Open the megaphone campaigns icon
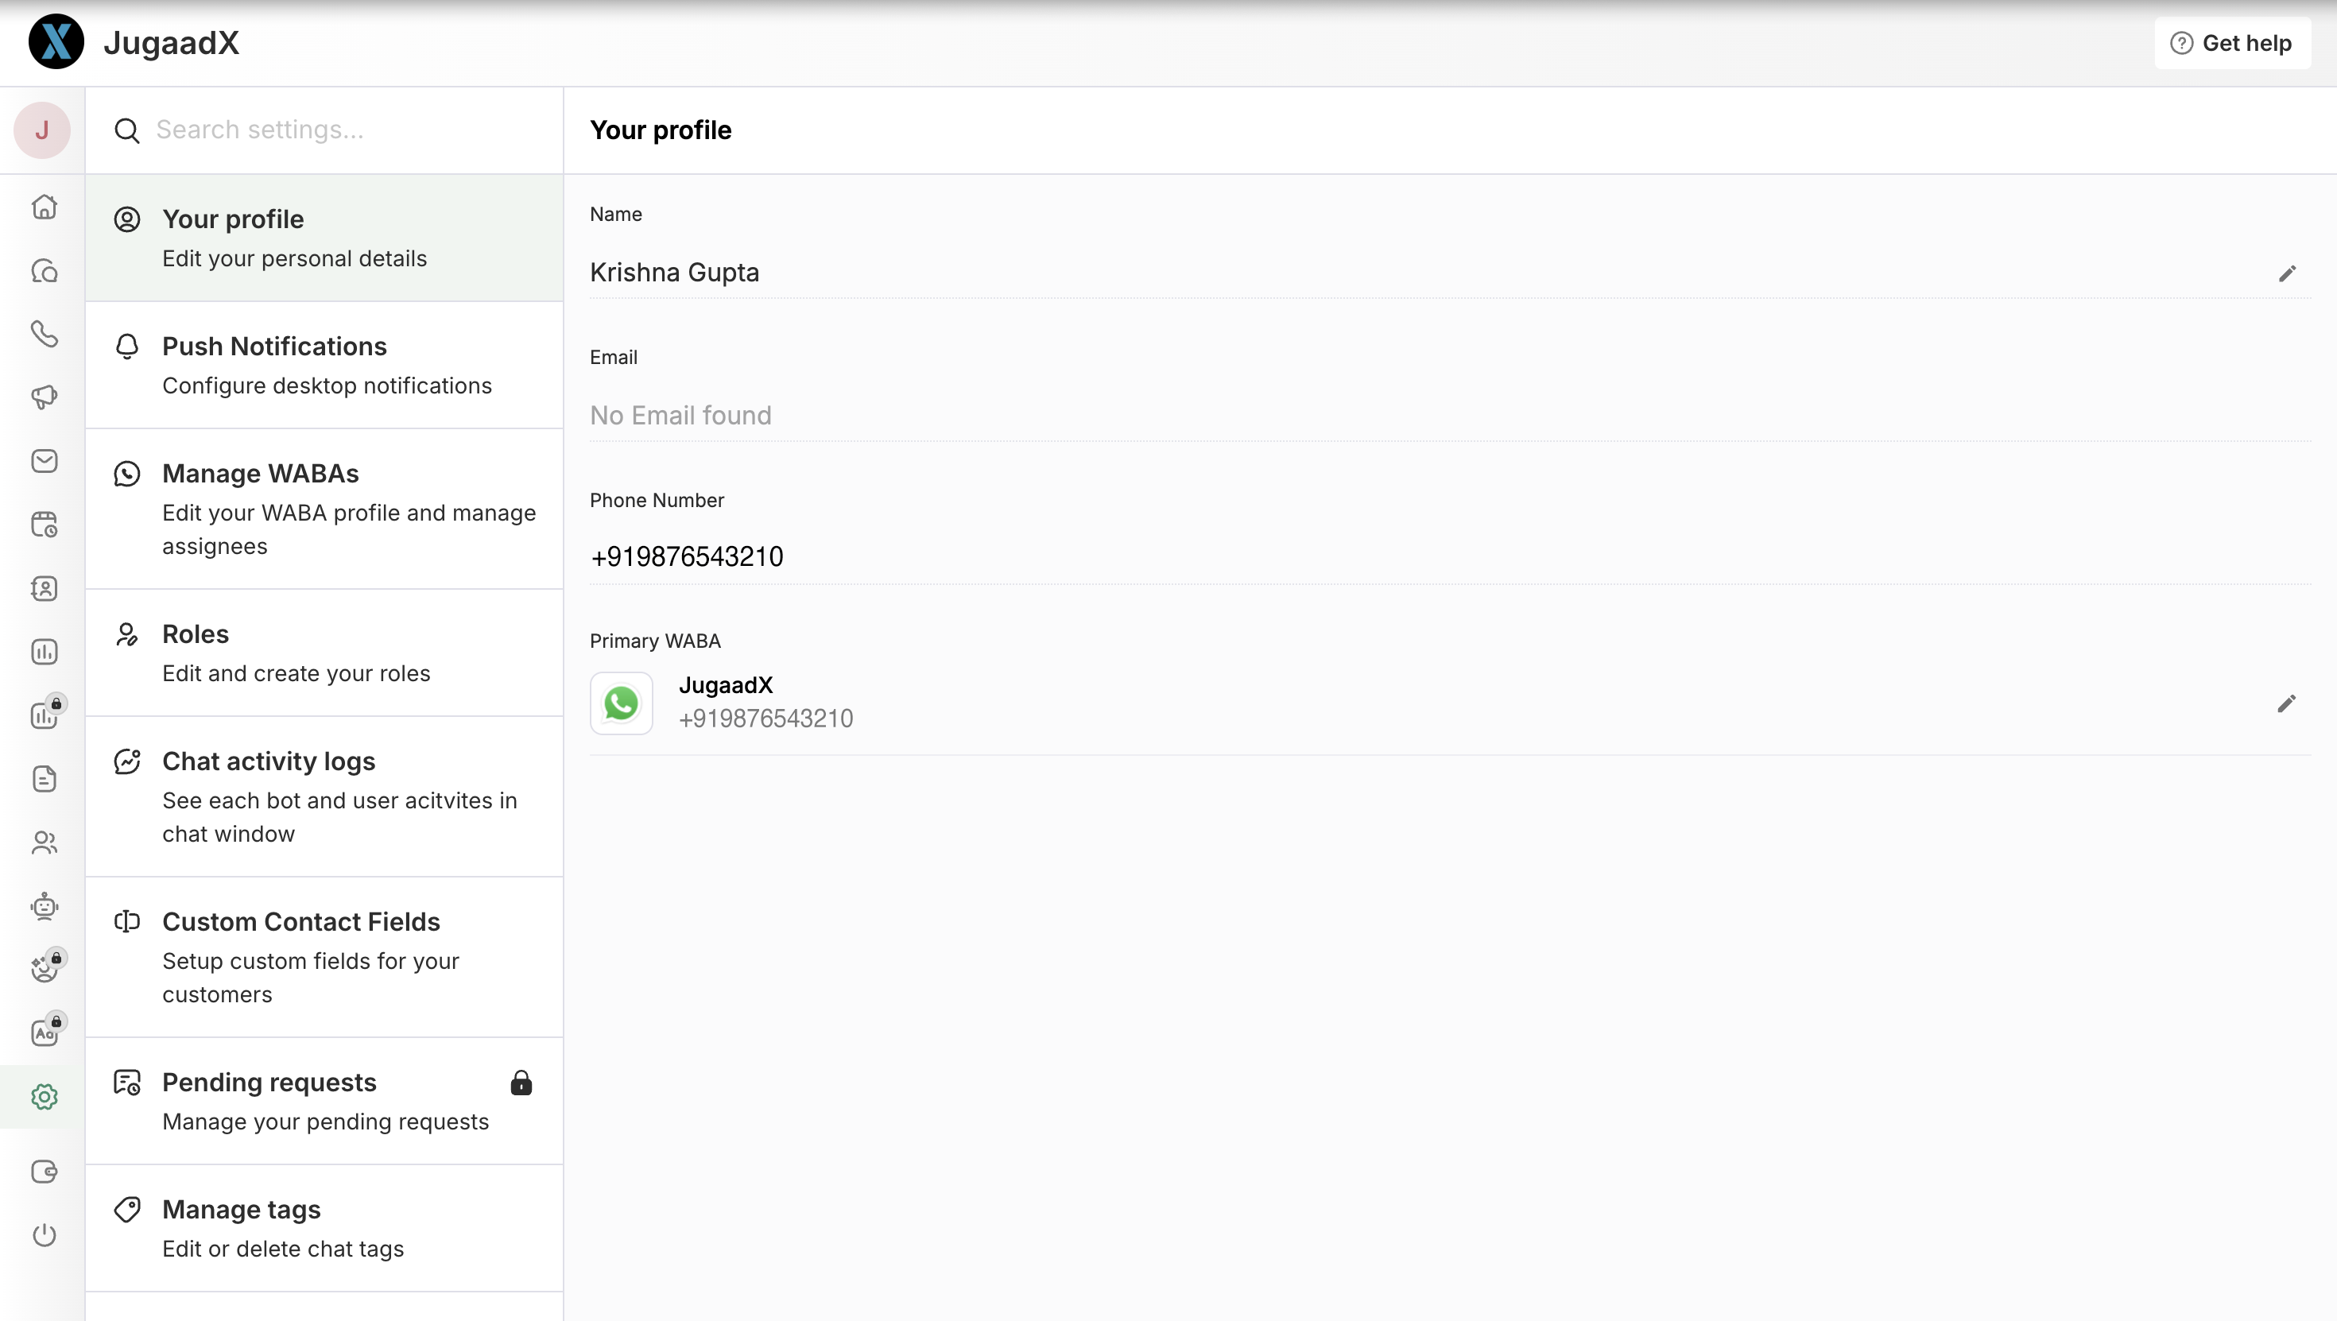 point(44,397)
